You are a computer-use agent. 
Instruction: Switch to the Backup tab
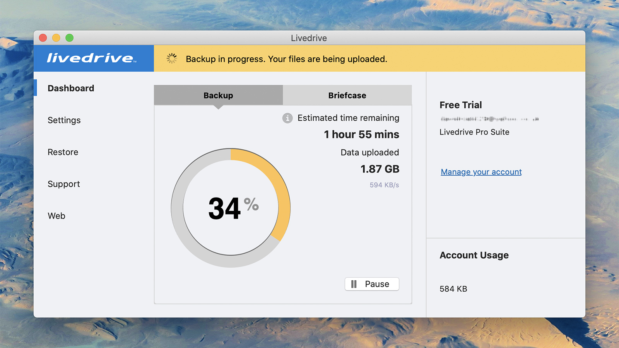coord(218,95)
